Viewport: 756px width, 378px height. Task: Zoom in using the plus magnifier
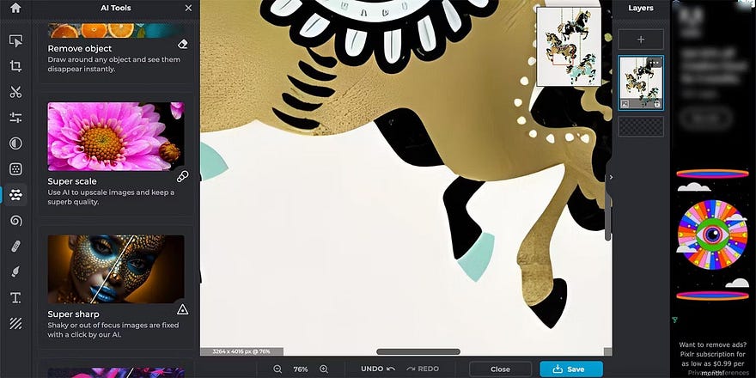point(324,369)
